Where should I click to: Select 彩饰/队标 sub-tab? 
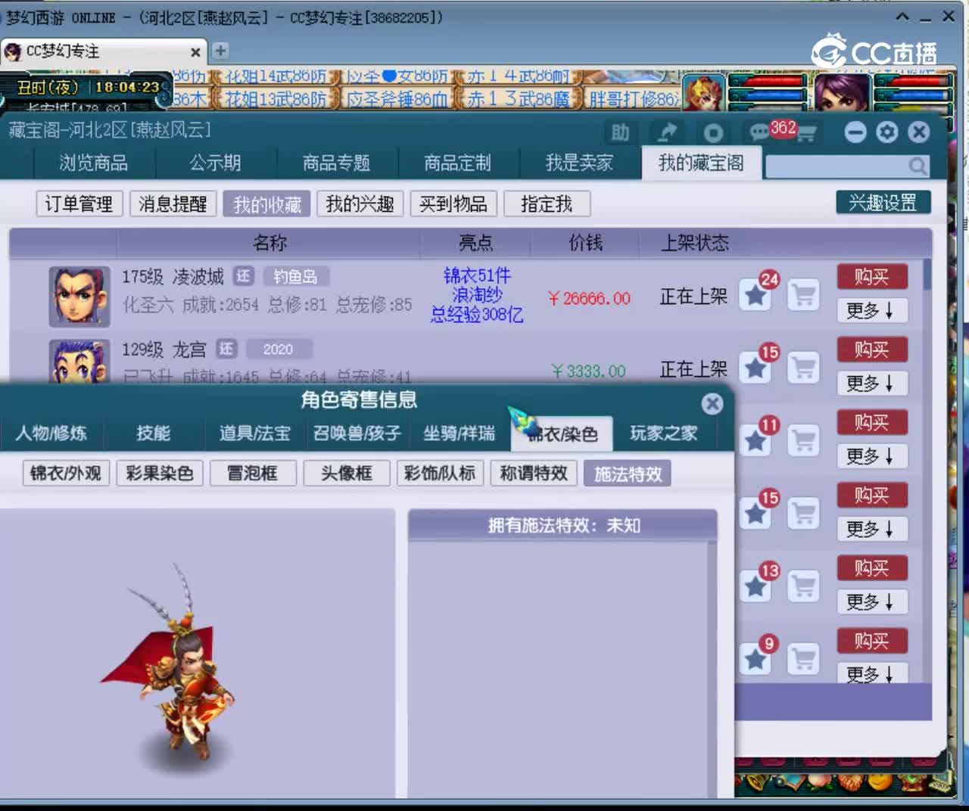click(440, 474)
